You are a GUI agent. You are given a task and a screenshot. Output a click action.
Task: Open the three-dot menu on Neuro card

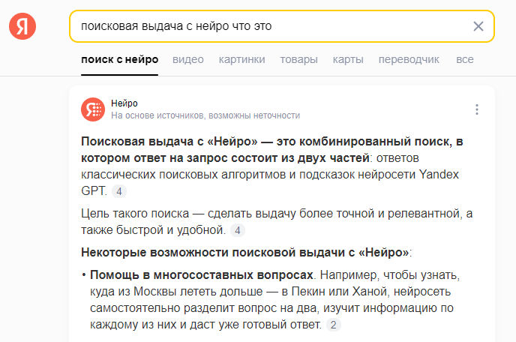point(477,109)
